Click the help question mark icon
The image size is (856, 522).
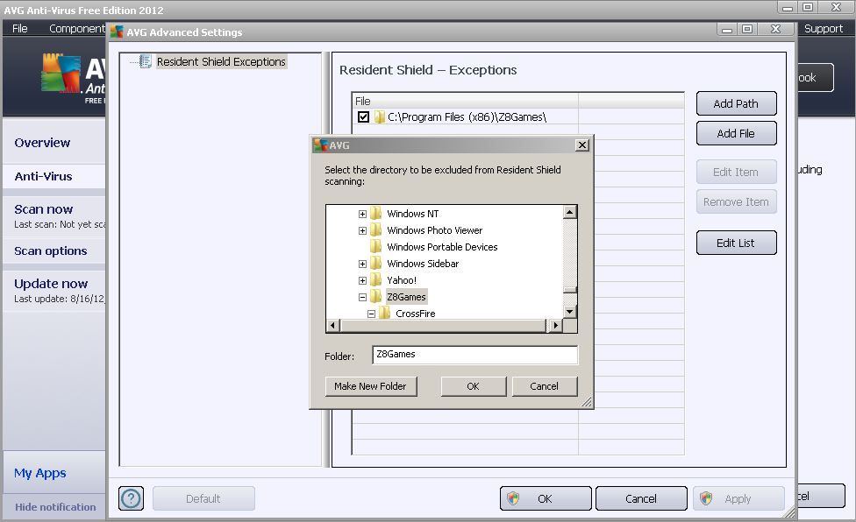point(131,498)
